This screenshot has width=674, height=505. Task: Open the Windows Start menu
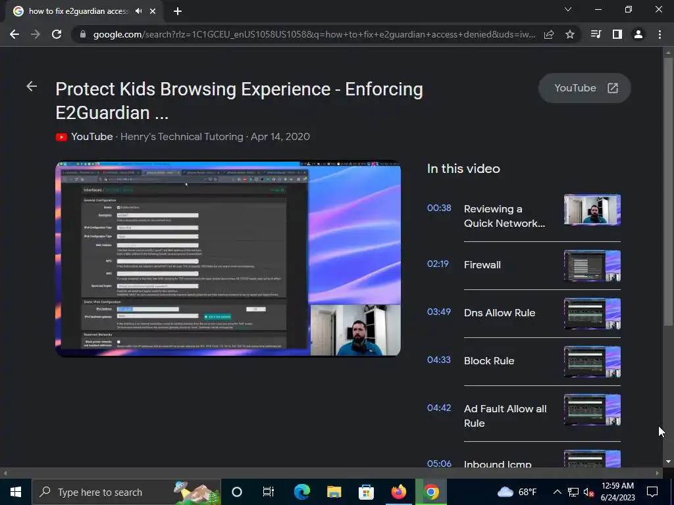(16, 492)
